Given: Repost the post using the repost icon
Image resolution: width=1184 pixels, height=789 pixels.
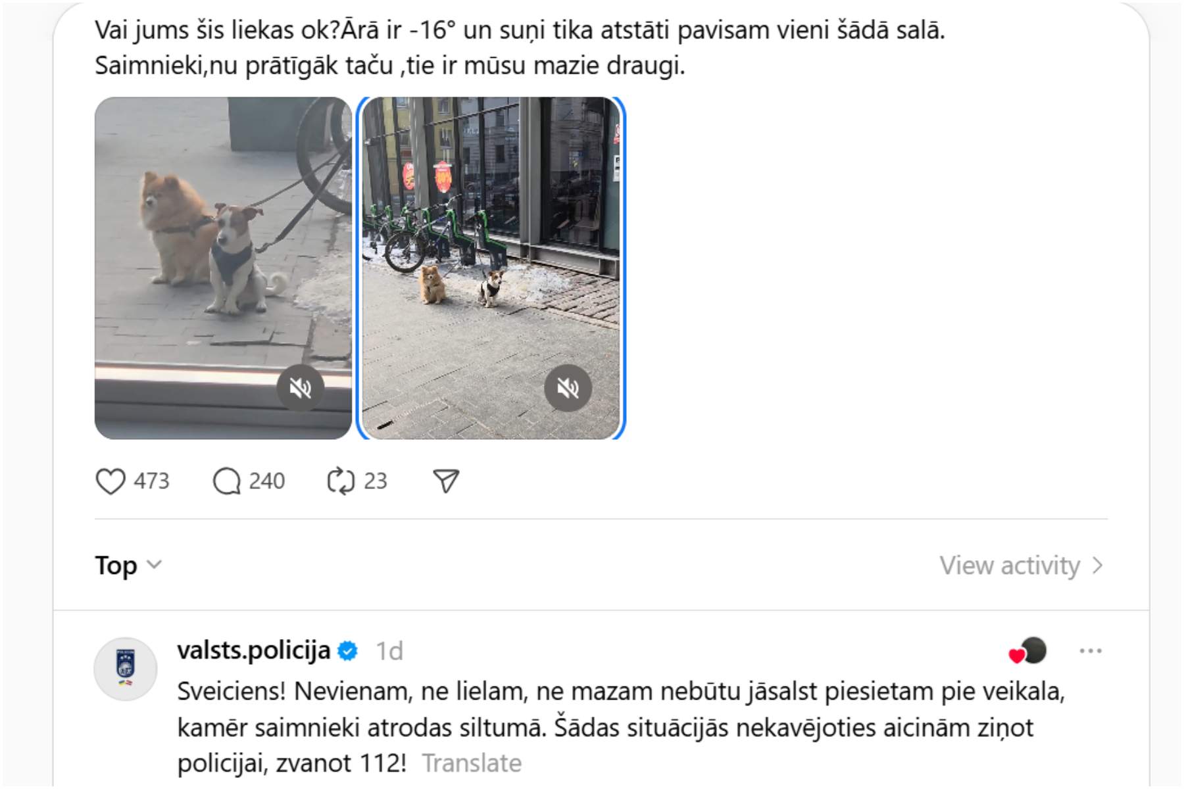Looking at the screenshot, I should pos(341,481).
